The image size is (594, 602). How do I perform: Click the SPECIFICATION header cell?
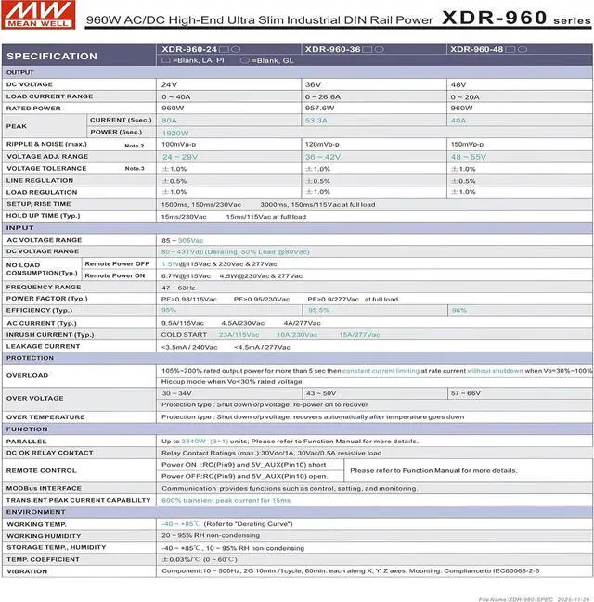pyautogui.click(x=52, y=56)
